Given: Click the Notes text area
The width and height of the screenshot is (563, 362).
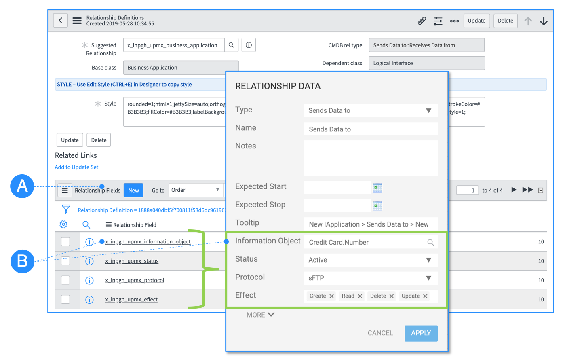Looking at the screenshot, I should click(x=371, y=158).
